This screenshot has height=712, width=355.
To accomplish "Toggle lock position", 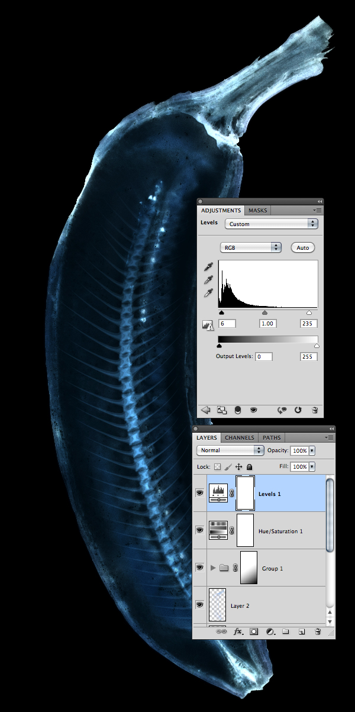I will click(x=239, y=466).
